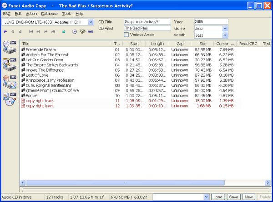The height and width of the screenshot is (202, 273).
Task: Click the 82.85 MB size cell
Action: 203,49
